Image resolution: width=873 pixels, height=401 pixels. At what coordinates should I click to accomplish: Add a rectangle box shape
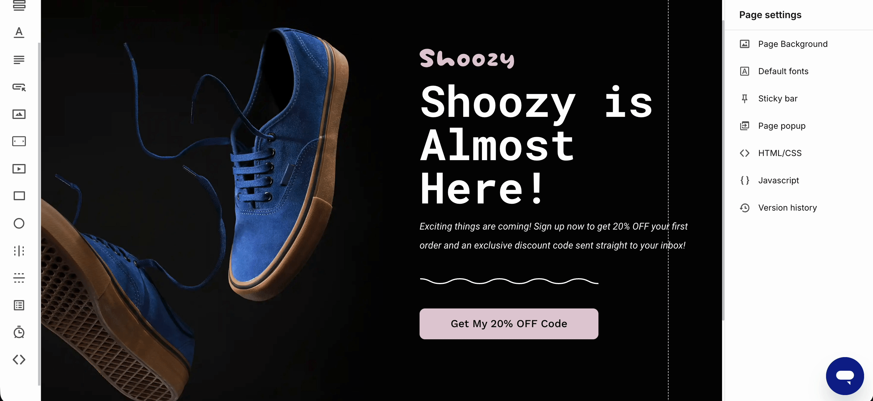click(x=19, y=196)
